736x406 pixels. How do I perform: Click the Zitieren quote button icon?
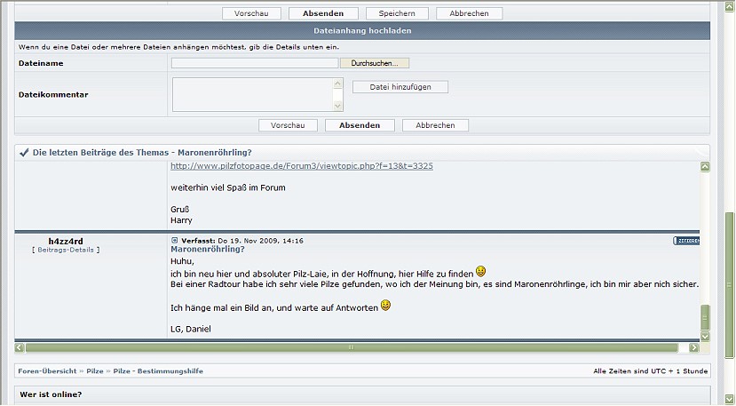pos(686,241)
